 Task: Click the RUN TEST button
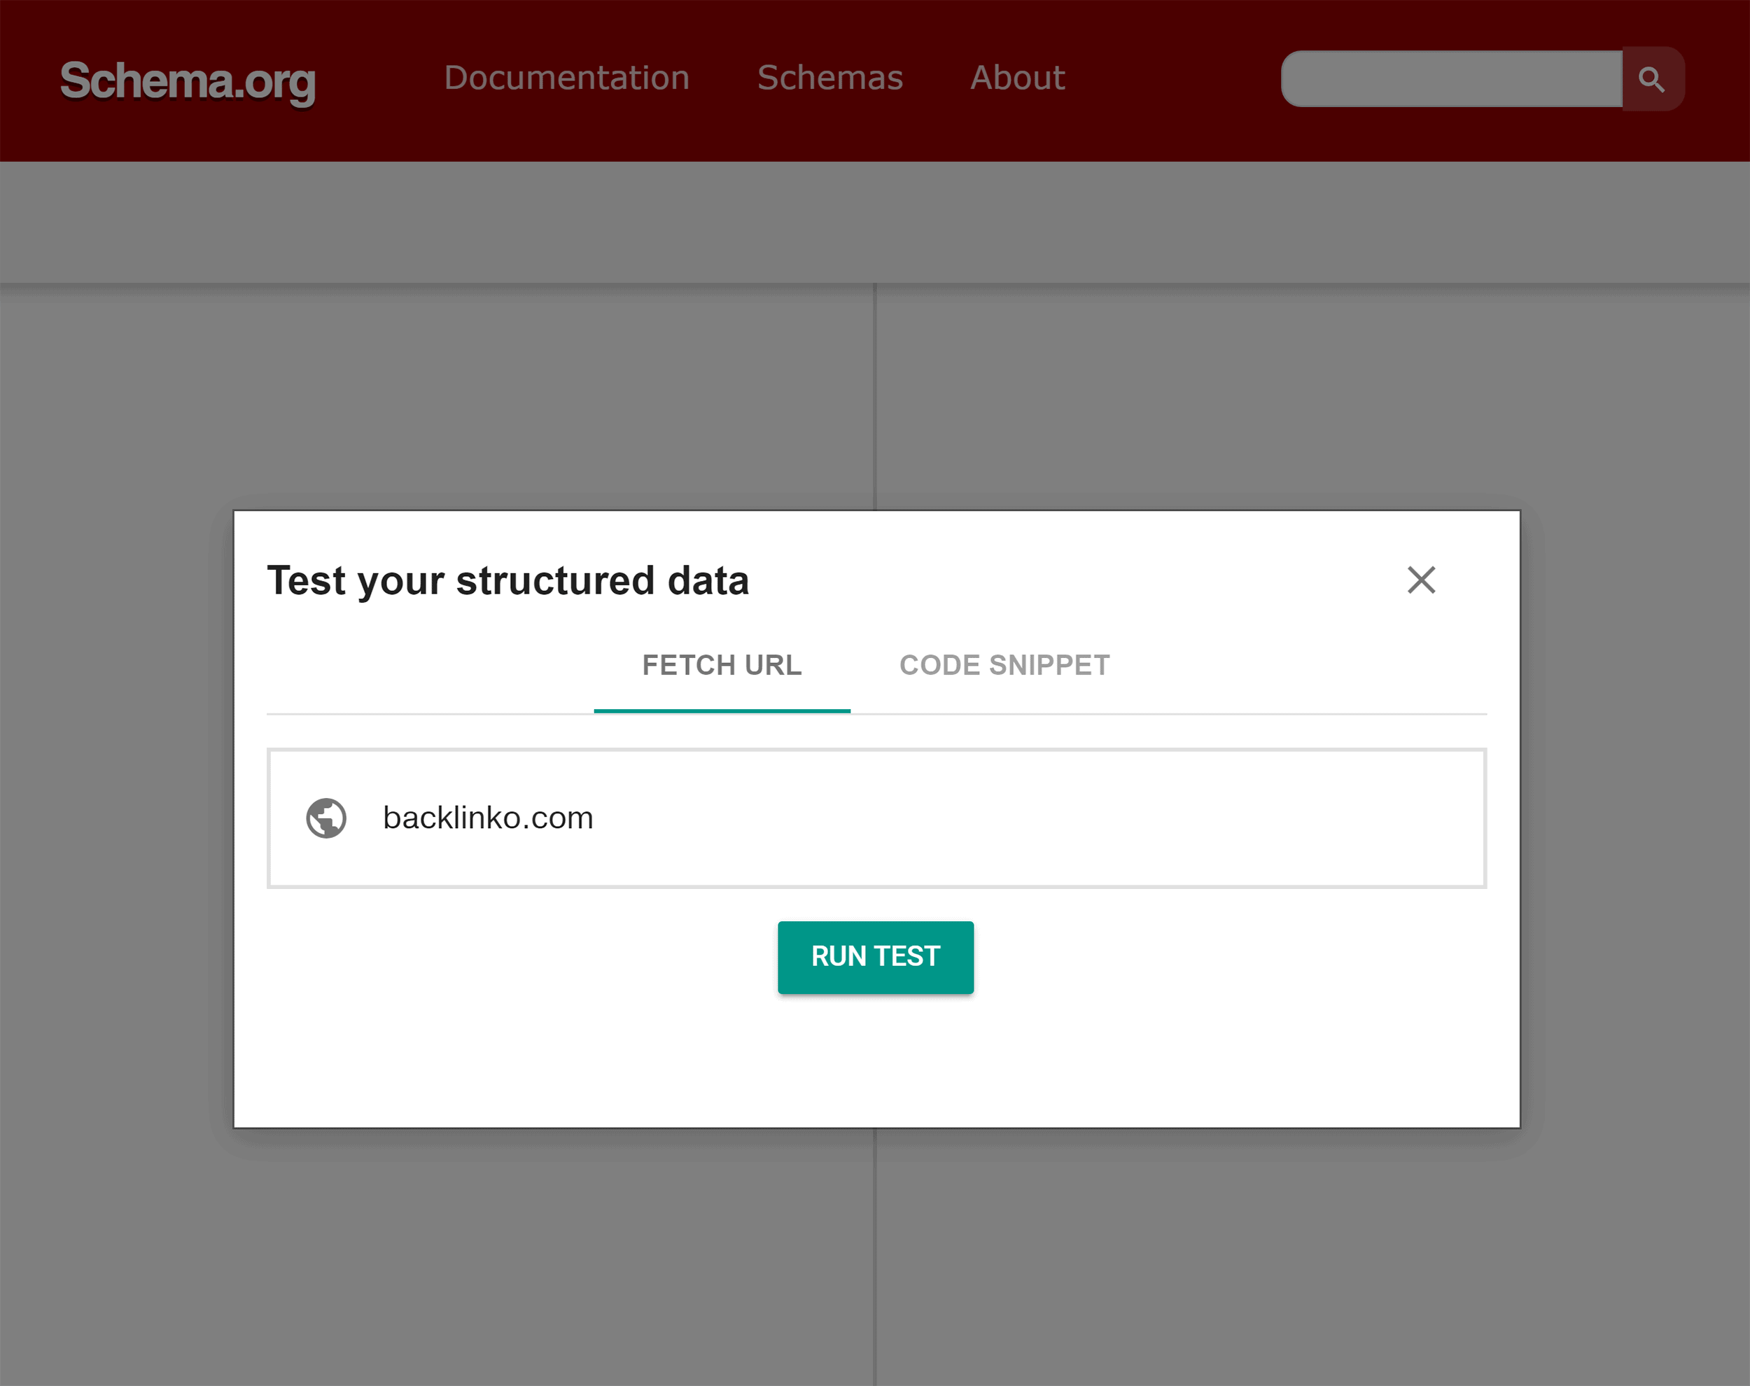tap(875, 955)
